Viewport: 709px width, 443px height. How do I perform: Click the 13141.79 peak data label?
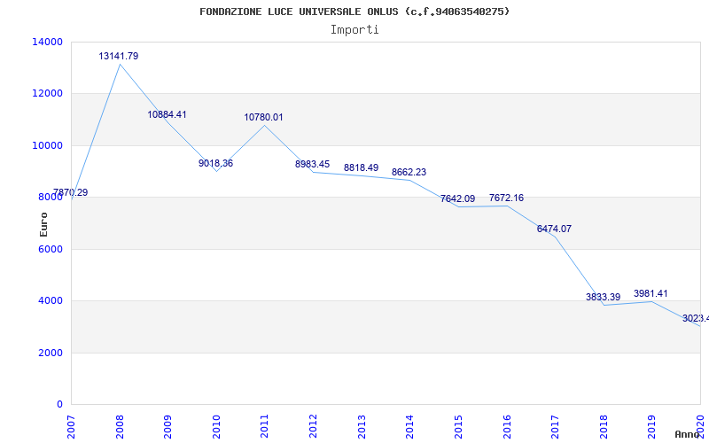[x=118, y=56]
